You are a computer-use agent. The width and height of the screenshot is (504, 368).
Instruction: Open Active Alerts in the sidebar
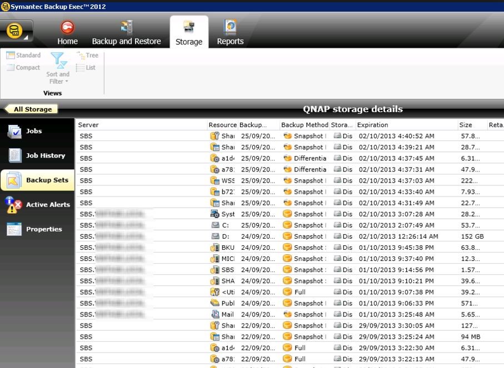[x=37, y=205]
